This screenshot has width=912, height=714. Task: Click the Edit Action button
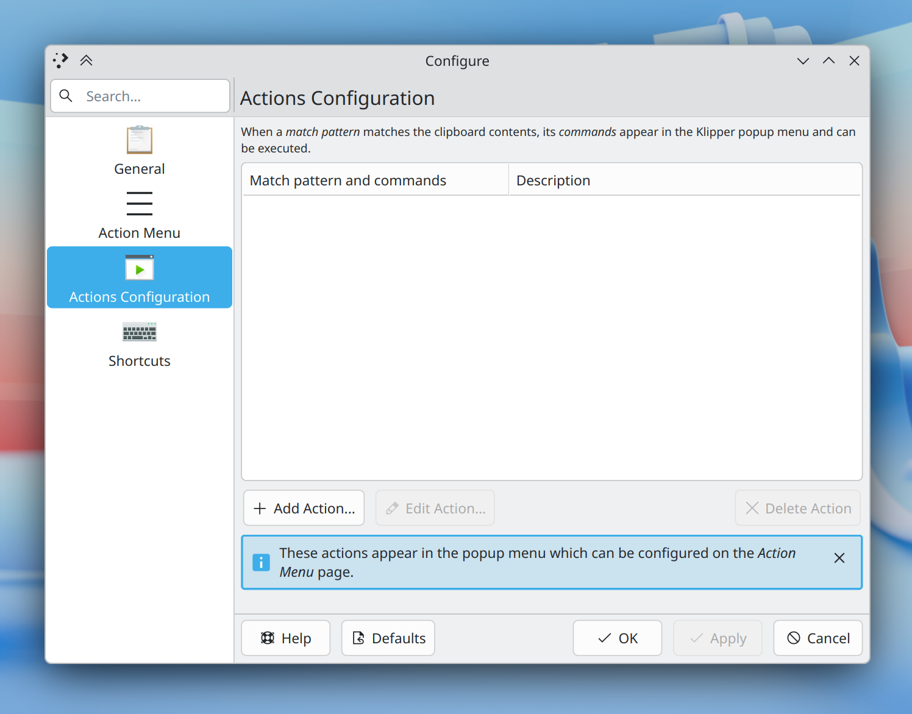435,508
